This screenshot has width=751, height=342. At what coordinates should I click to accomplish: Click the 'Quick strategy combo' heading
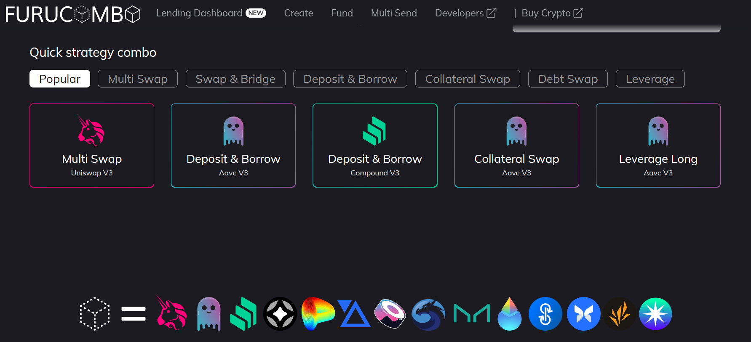[93, 53]
